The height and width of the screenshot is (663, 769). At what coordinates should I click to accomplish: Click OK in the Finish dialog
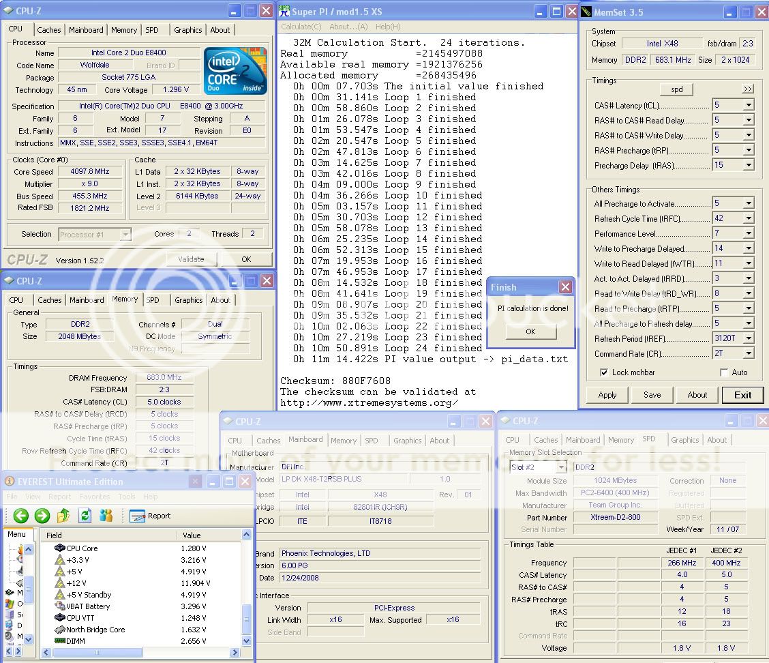coord(530,331)
